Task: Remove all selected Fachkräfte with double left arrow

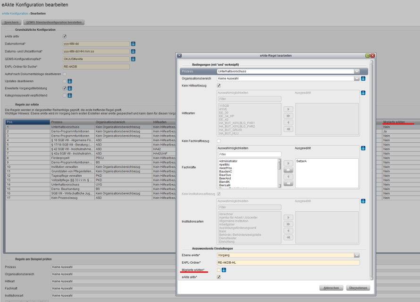Action: tap(288, 183)
